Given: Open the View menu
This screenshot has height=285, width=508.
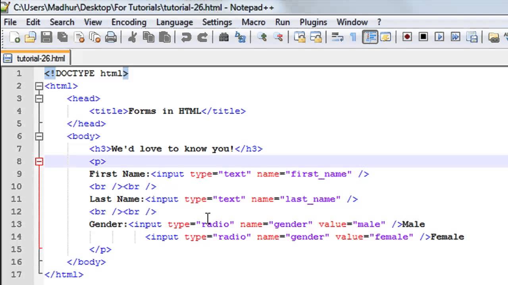Looking at the screenshot, I should click(93, 22).
